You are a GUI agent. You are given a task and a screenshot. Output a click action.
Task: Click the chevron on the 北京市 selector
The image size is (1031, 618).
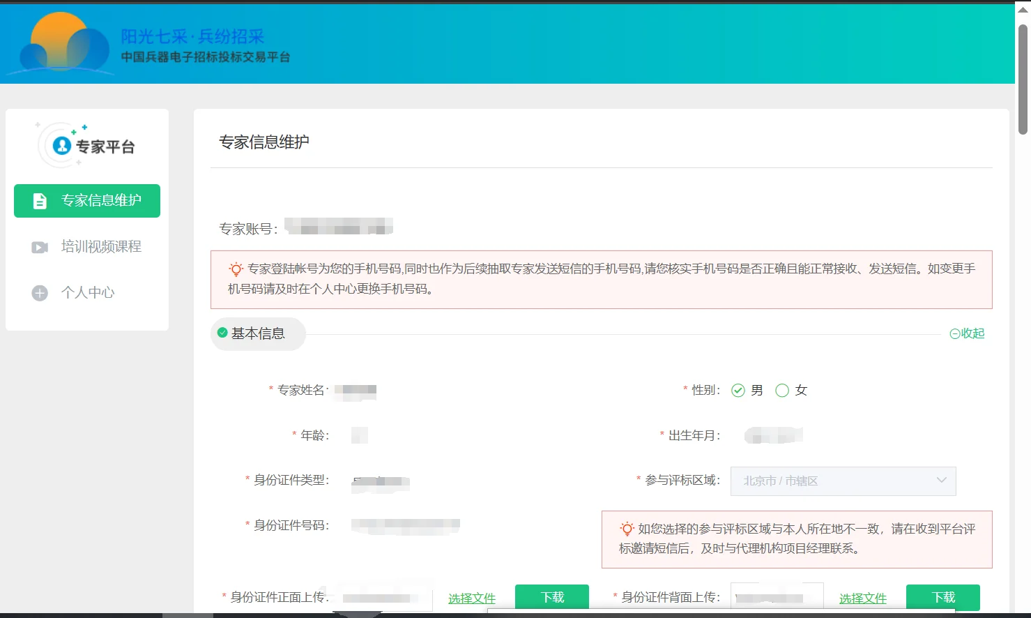click(x=942, y=481)
